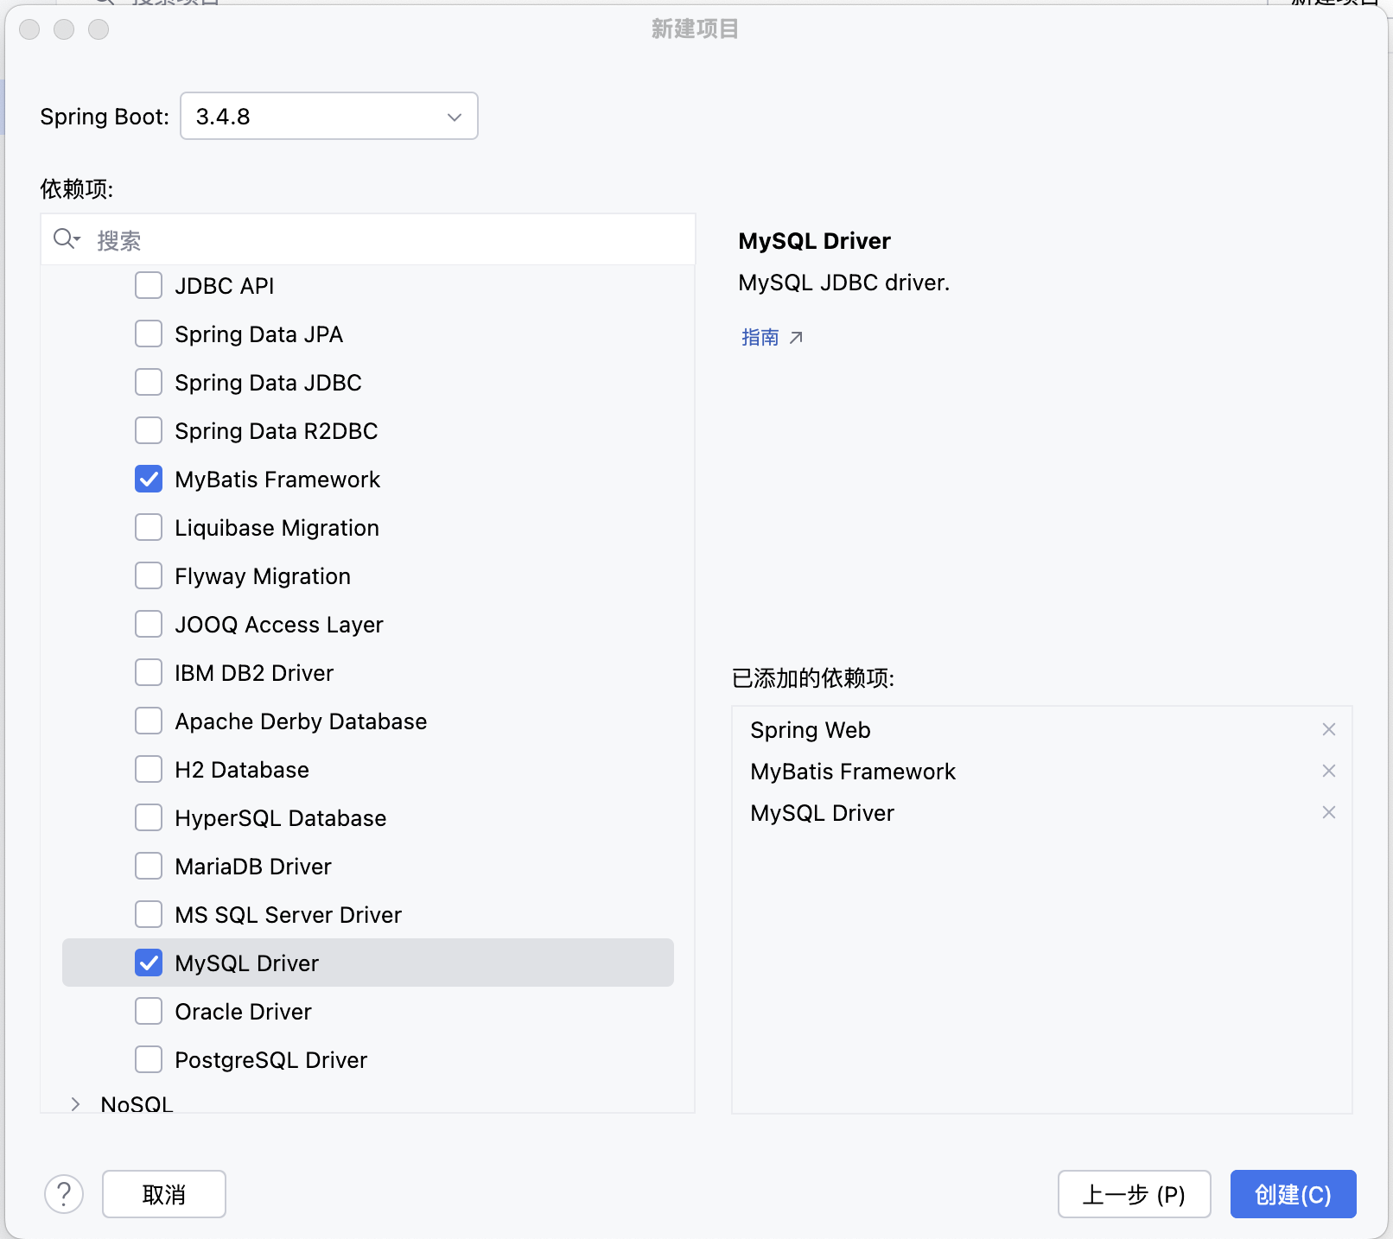
Task: Enable Spring Data R2DBC dependency
Action: [x=149, y=430]
